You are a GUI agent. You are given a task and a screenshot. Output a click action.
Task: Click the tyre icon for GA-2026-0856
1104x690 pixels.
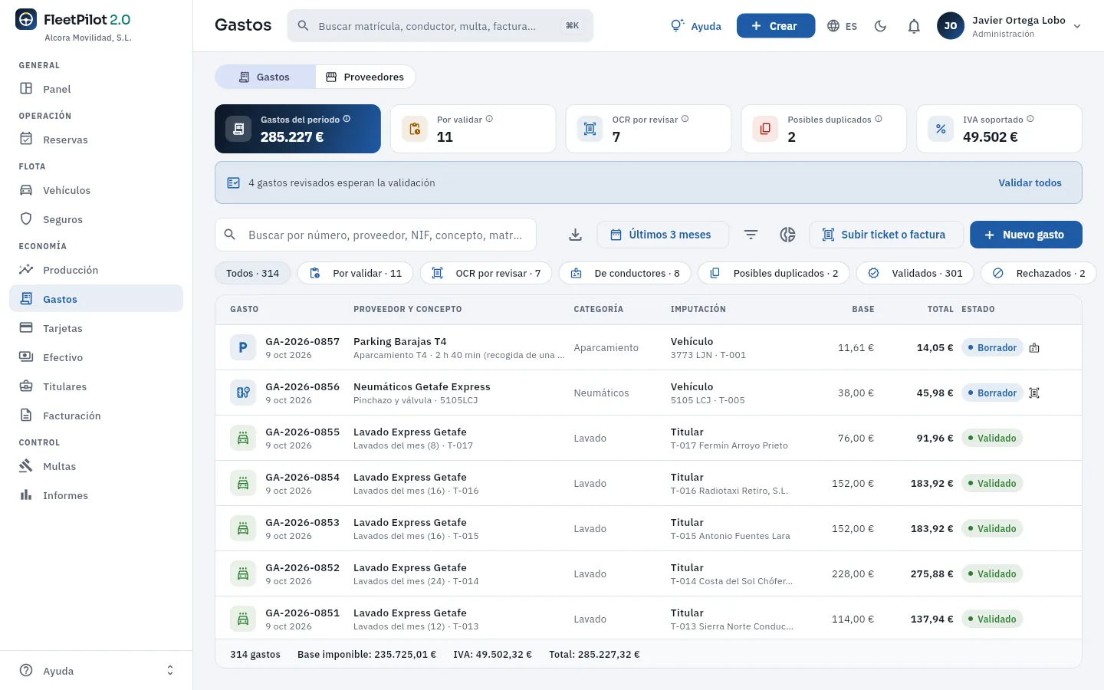[x=243, y=393]
